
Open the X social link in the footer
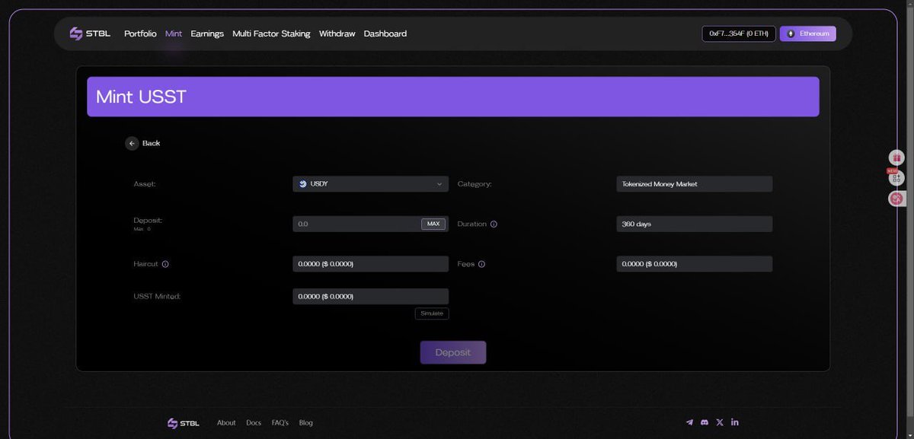(x=720, y=422)
